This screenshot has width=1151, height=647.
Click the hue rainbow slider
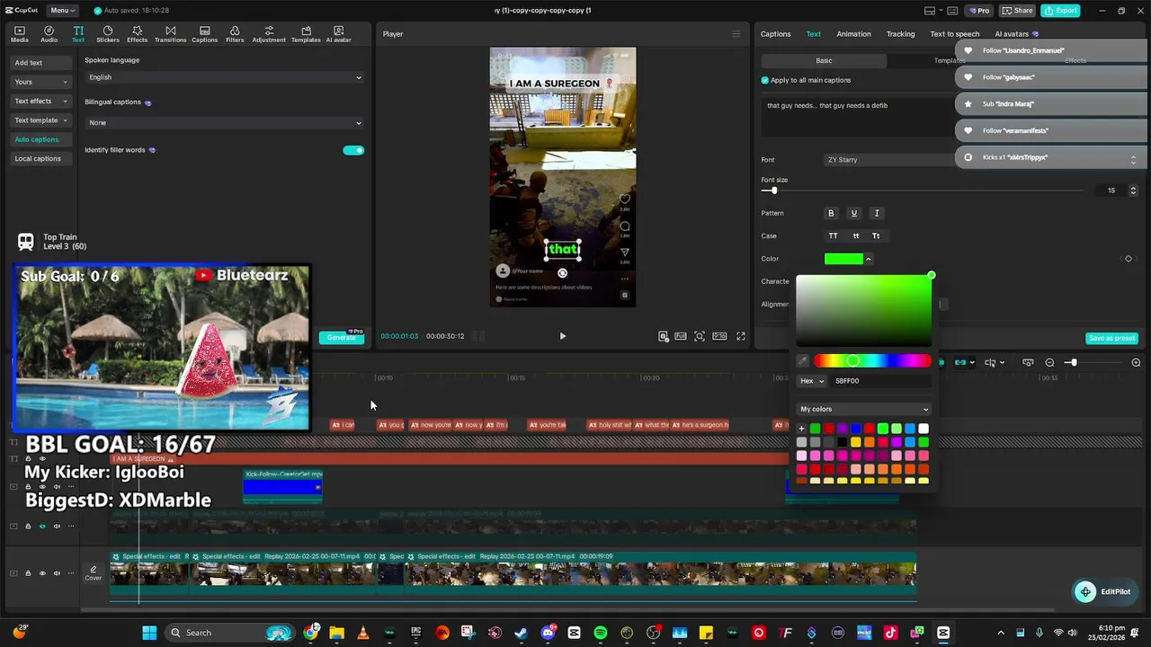click(x=872, y=361)
